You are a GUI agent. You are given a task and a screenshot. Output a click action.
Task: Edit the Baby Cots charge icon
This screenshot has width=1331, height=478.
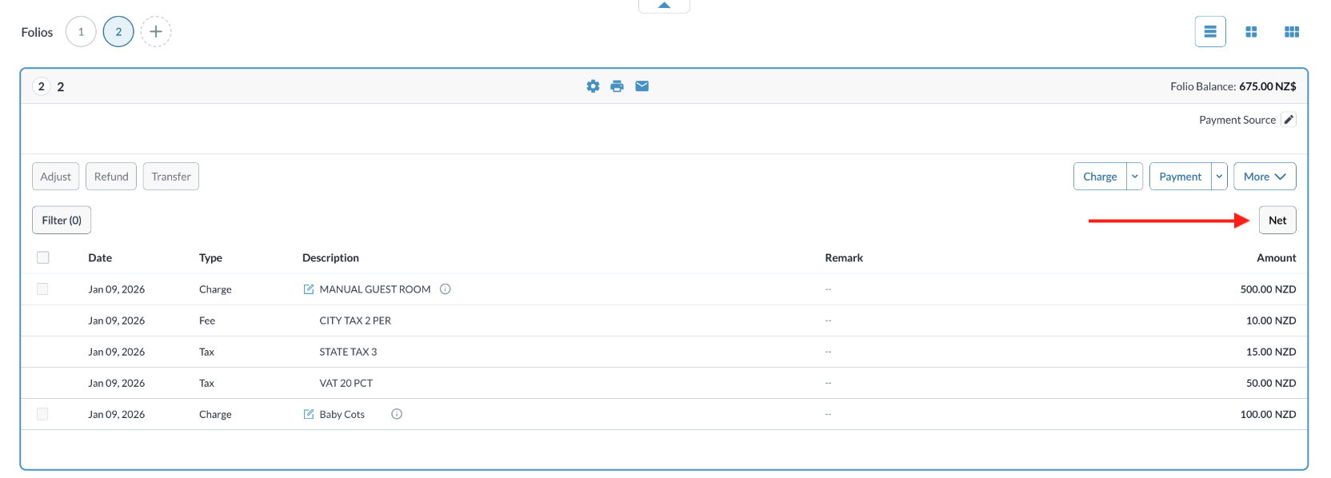pos(309,414)
